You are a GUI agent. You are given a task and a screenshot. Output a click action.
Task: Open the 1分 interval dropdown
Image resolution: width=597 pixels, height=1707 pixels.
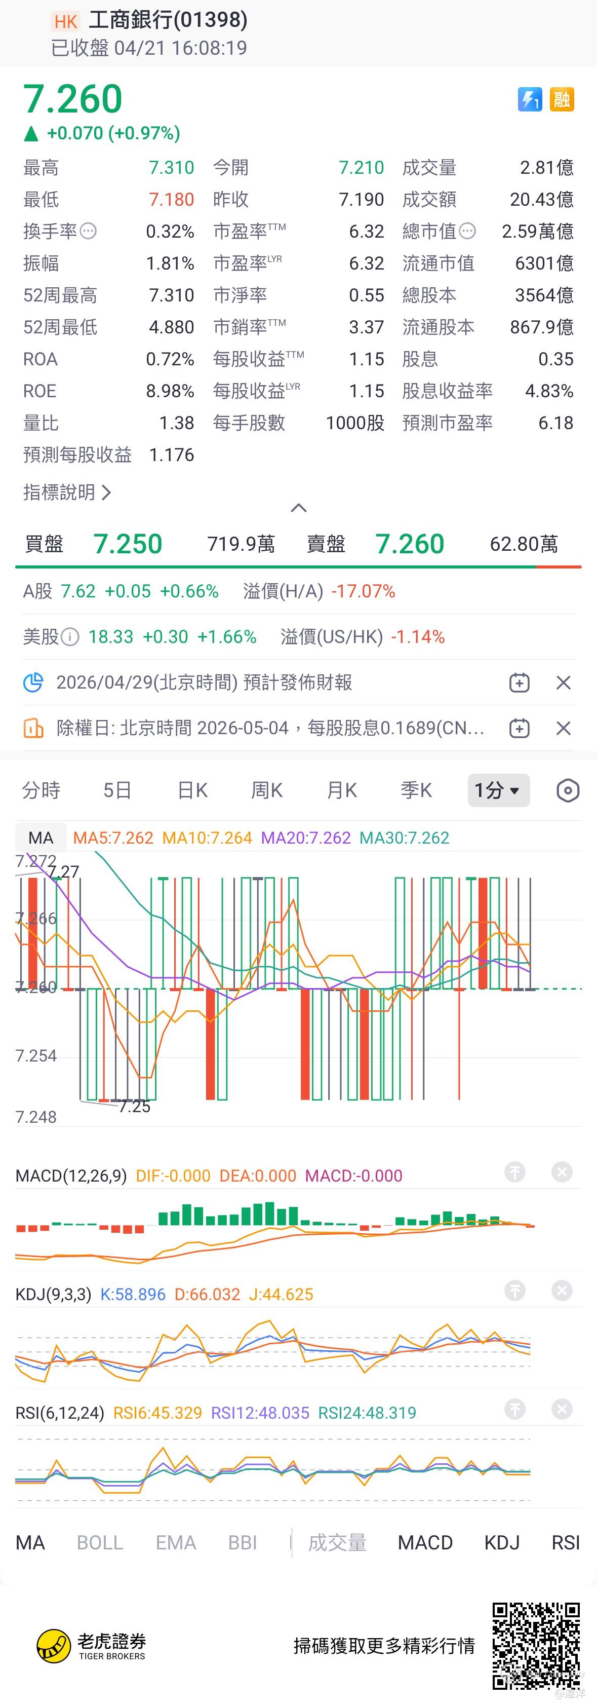[x=498, y=790]
